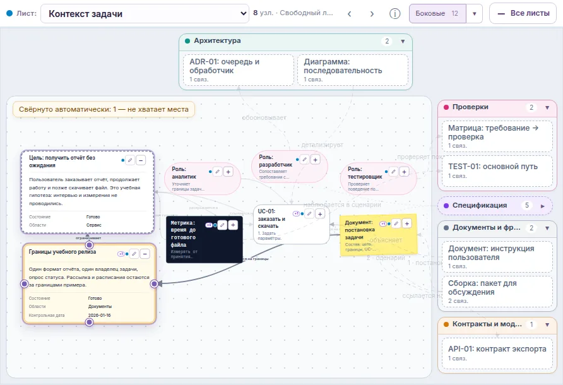
Task: Go to the next sheet
Action: click(x=372, y=14)
